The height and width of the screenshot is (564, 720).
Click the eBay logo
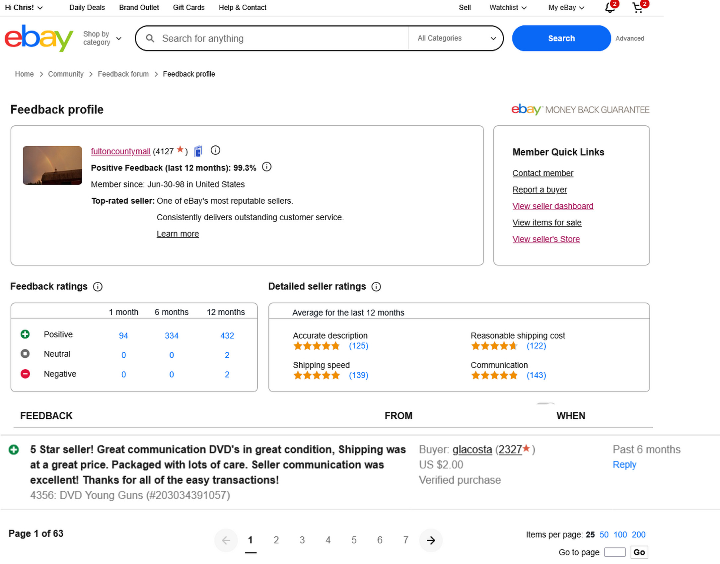pos(38,38)
